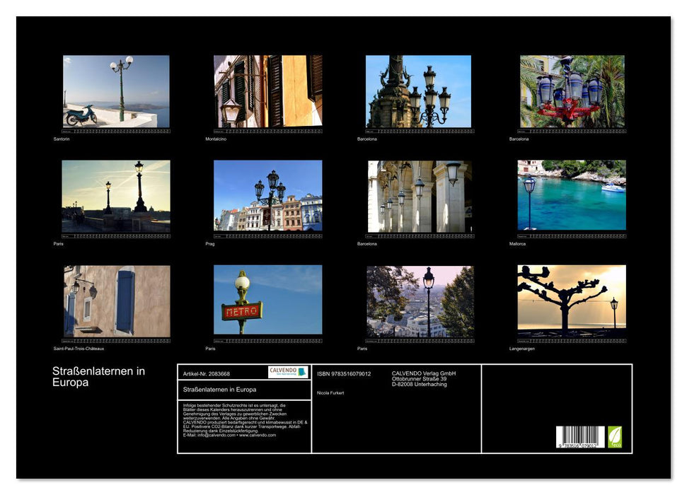
Task: Click the Saint-Paul-Trois-Châteaux blue shutter photo
Action: [x=116, y=301]
